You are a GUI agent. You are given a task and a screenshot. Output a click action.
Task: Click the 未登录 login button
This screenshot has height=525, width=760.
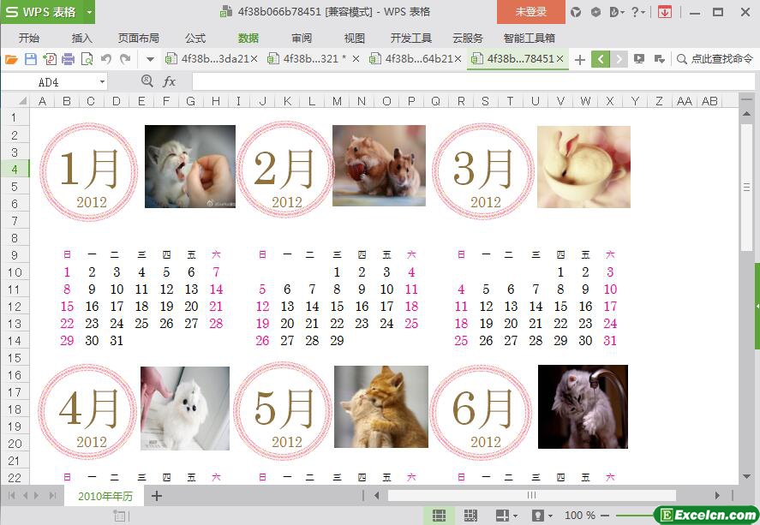530,12
